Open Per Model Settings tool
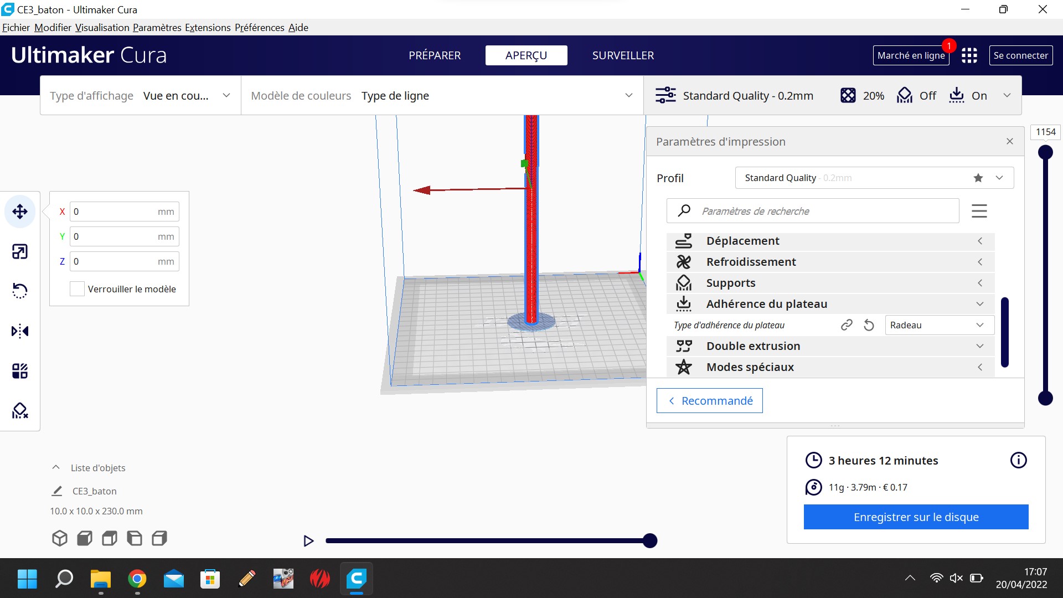Screen dimensions: 1063x598 (x=20, y=370)
